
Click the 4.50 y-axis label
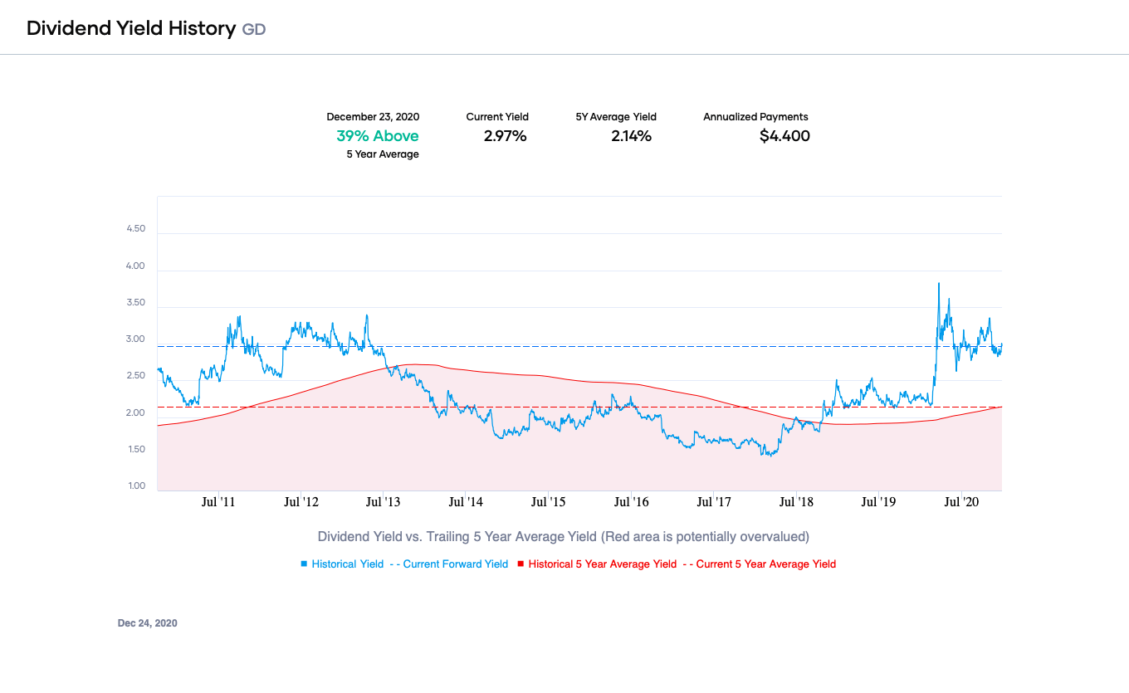(135, 229)
